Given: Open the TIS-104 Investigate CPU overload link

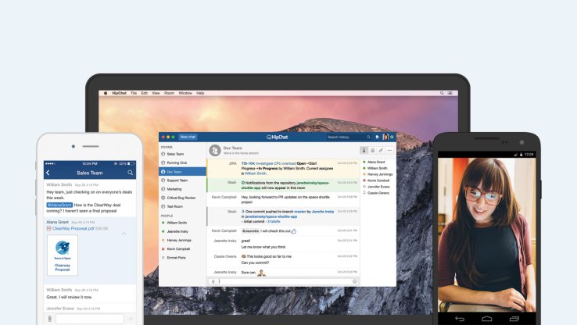Looking at the screenshot, I should tap(269, 163).
